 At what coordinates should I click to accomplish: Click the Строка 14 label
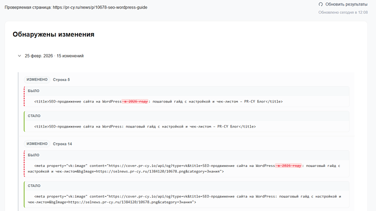click(63, 144)
